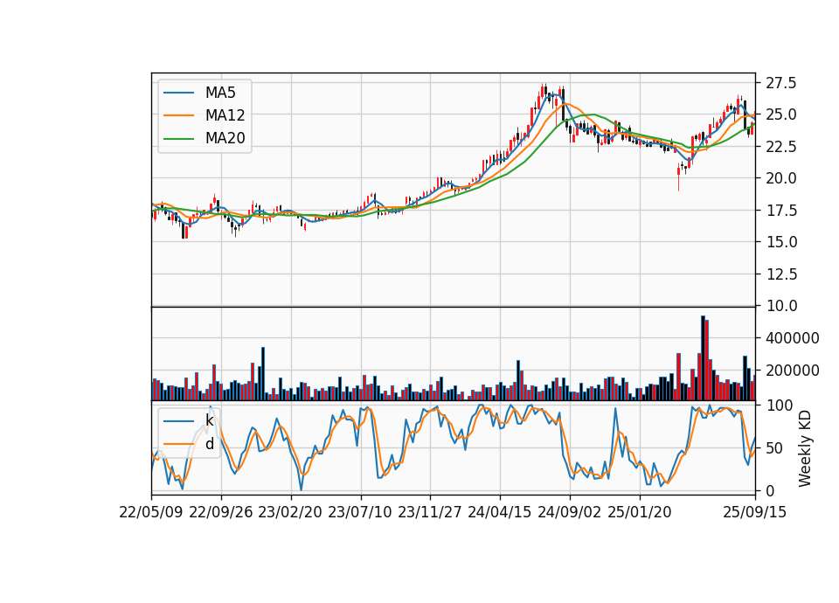Screen dimensions: 839x603
Task: Click the 22/05/09 date tick label
Action: (x=151, y=513)
